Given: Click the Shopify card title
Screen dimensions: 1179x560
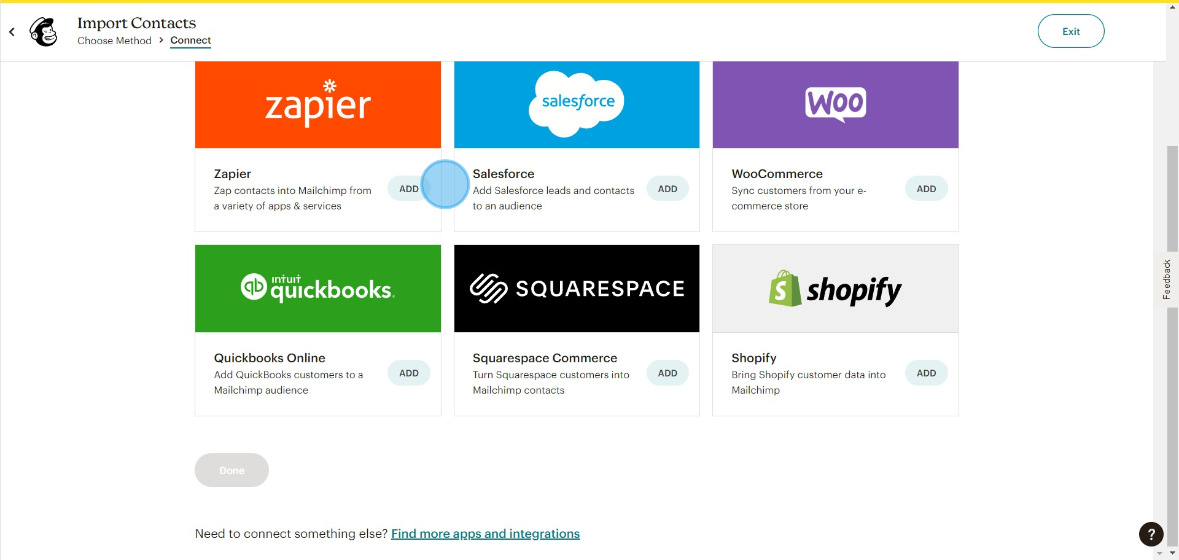Looking at the screenshot, I should tap(753, 358).
